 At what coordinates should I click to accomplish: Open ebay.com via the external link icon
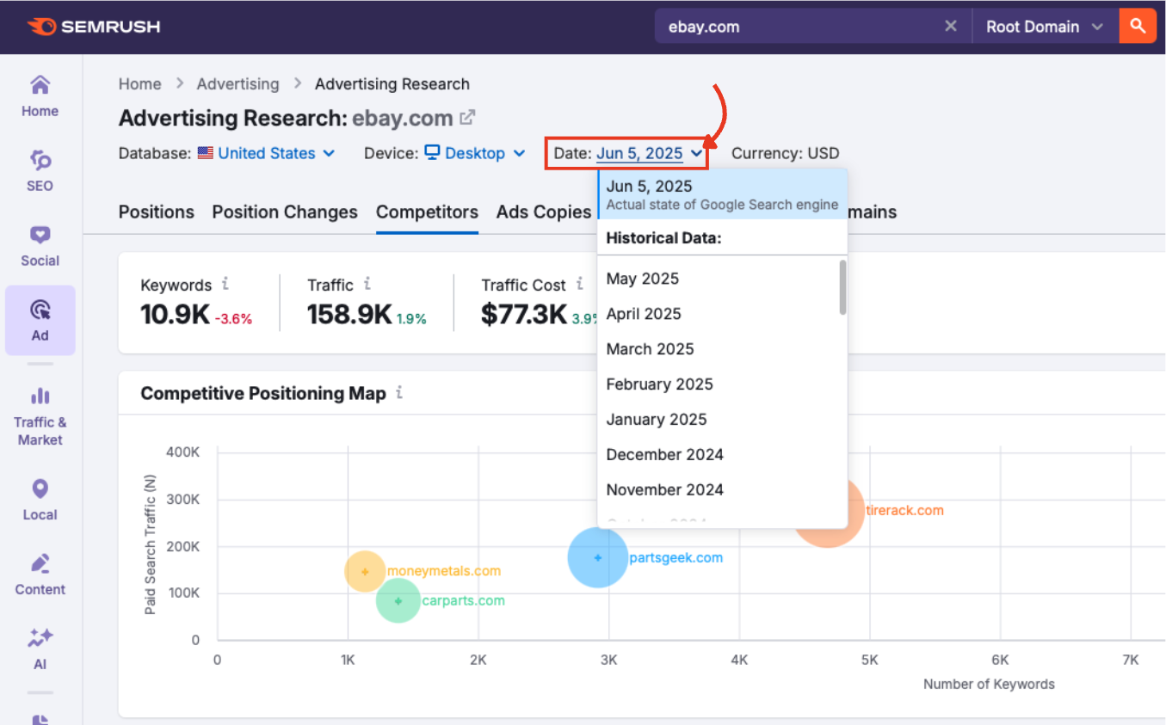[466, 118]
